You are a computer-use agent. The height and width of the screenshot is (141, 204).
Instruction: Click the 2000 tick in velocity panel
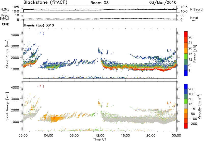pos(15,110)
